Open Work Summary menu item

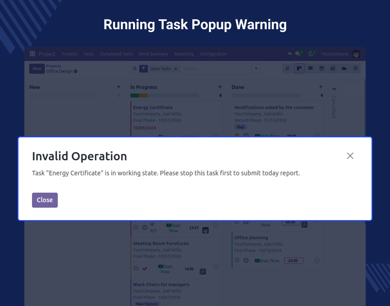[x=153, y=54]
